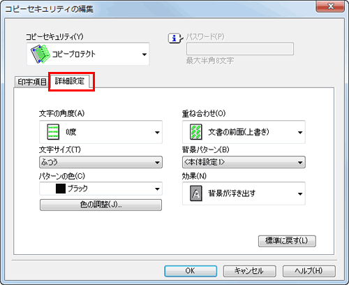Viewport: 349px width, 285px height.
Task: Click the 標準に戻す(L) button
Action: click(x=287, y=241)
